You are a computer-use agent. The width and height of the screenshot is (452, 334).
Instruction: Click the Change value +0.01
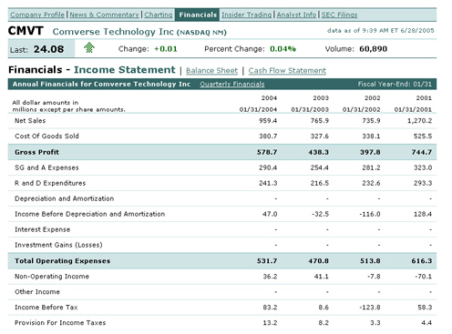point(166,49)
